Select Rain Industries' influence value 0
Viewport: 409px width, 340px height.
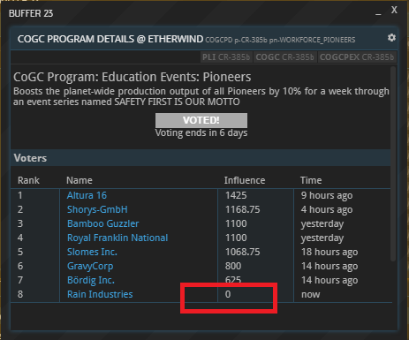click(x=228, y=294)
